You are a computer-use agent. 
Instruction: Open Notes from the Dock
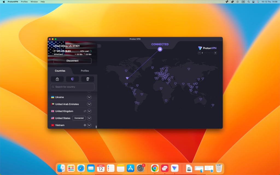coord(121,168)
